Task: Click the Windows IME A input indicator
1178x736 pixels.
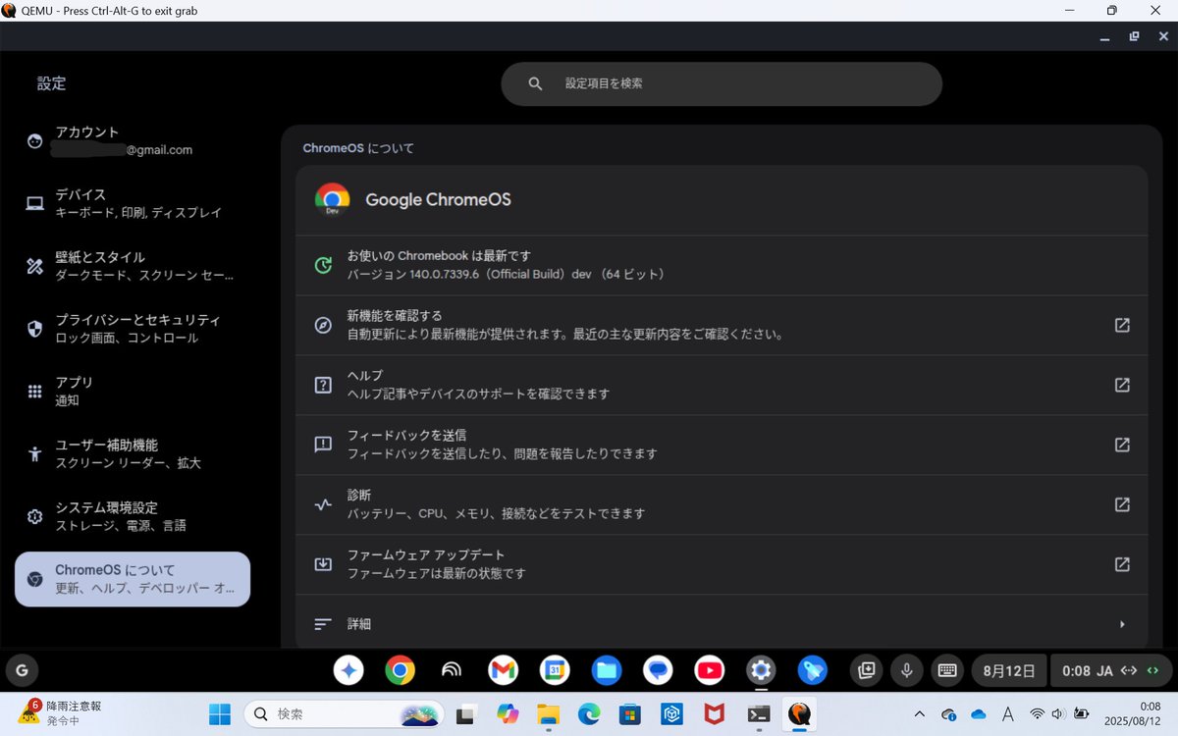Action: (x=1008, y=713)
